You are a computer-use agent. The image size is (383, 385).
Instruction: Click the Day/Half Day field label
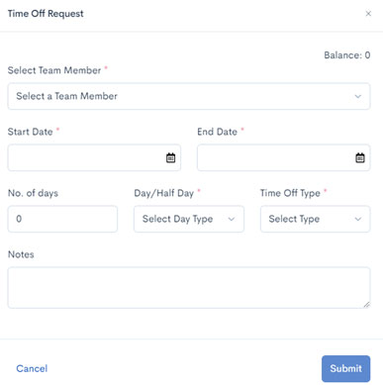(x=164, y=193)
